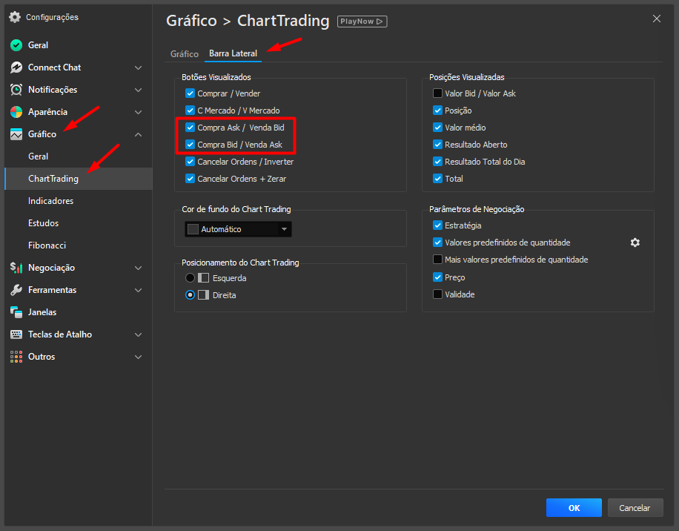Switch to the Gráfico tab
The height and width of the screenshot is (531, 679).
click(185, 54)
